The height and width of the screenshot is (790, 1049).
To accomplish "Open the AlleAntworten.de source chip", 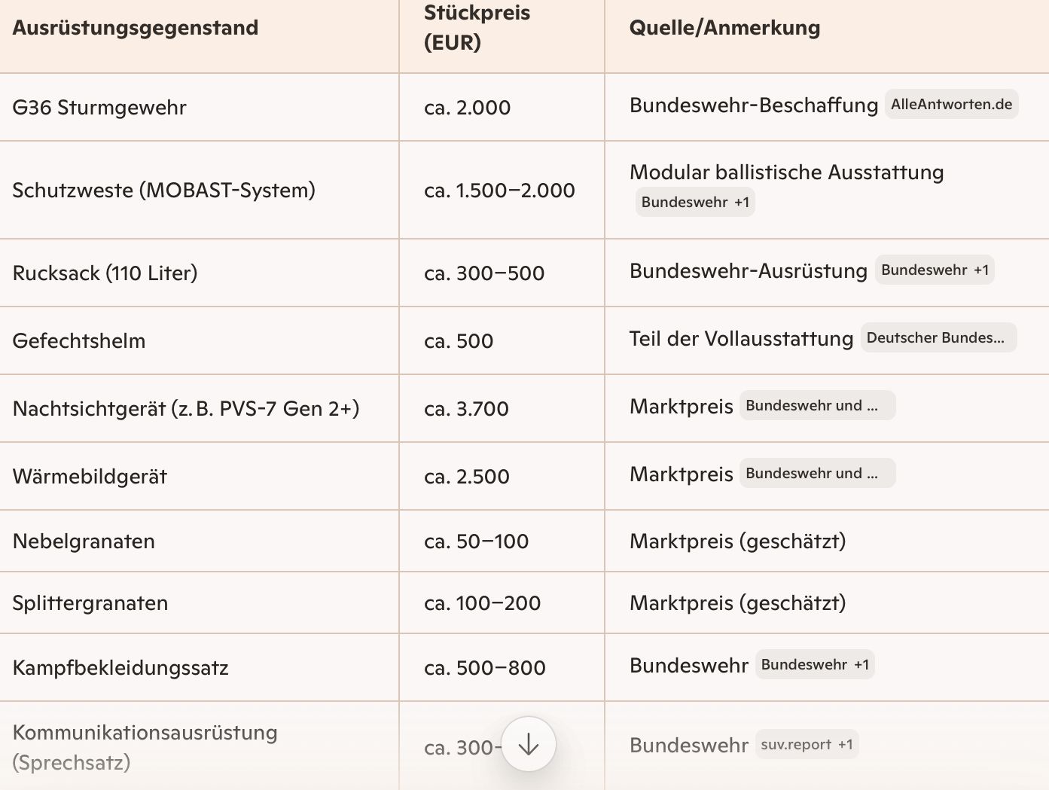I will 951,105.
